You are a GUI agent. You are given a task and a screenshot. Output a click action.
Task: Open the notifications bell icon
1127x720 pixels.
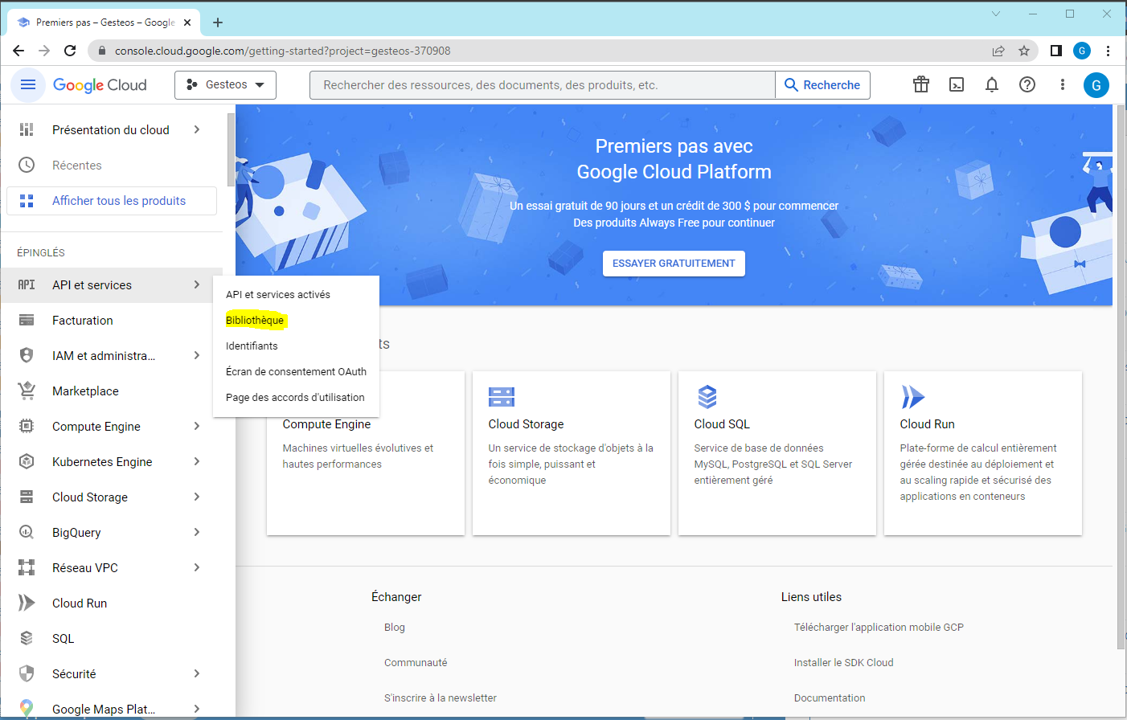(x=992, y=85)
